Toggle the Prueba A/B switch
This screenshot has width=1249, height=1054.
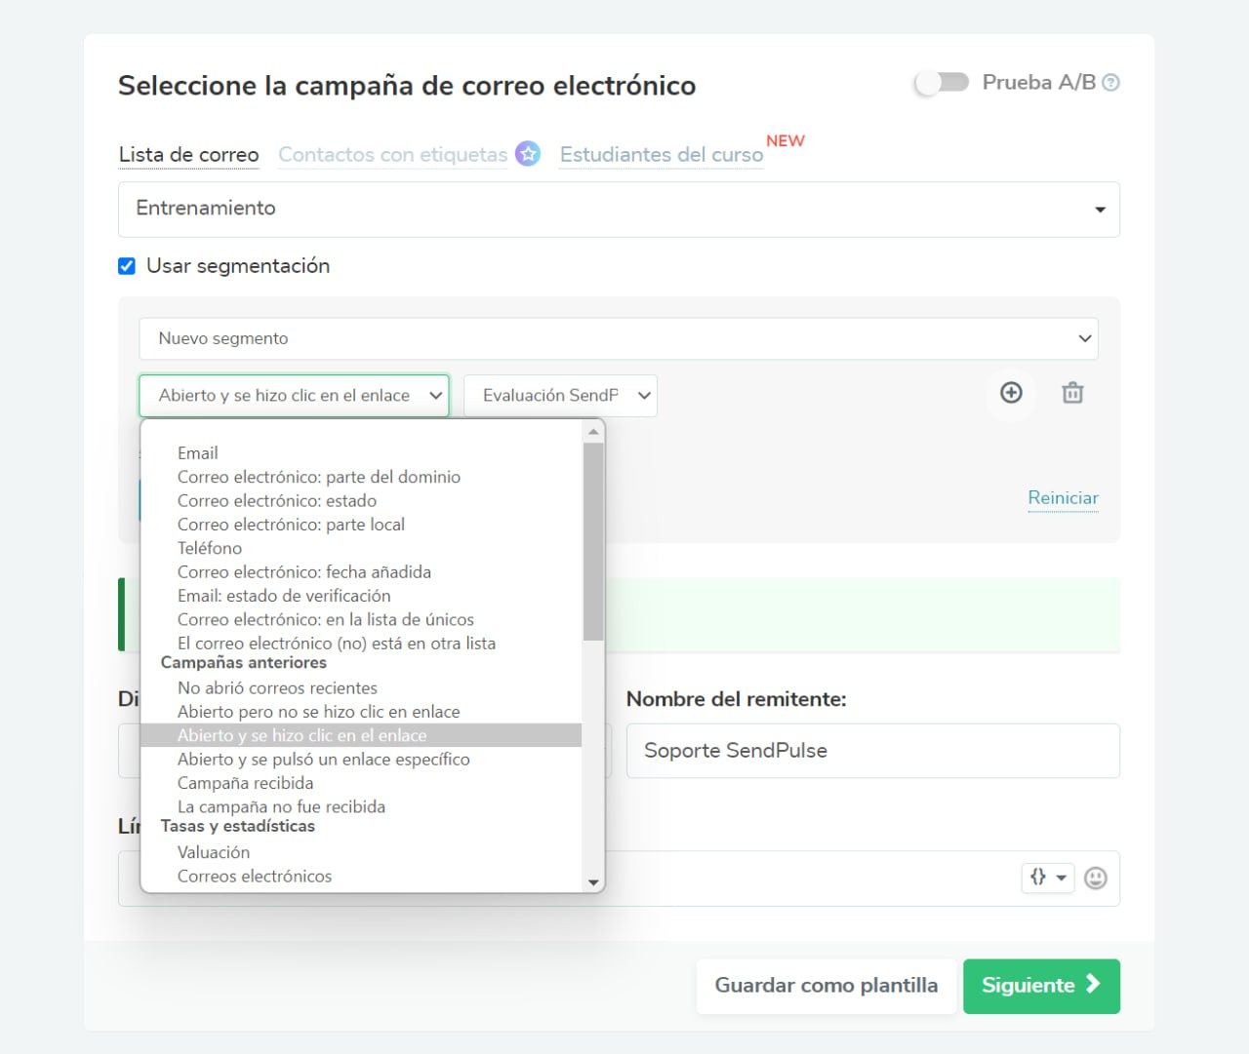click(x=942, y=82)
